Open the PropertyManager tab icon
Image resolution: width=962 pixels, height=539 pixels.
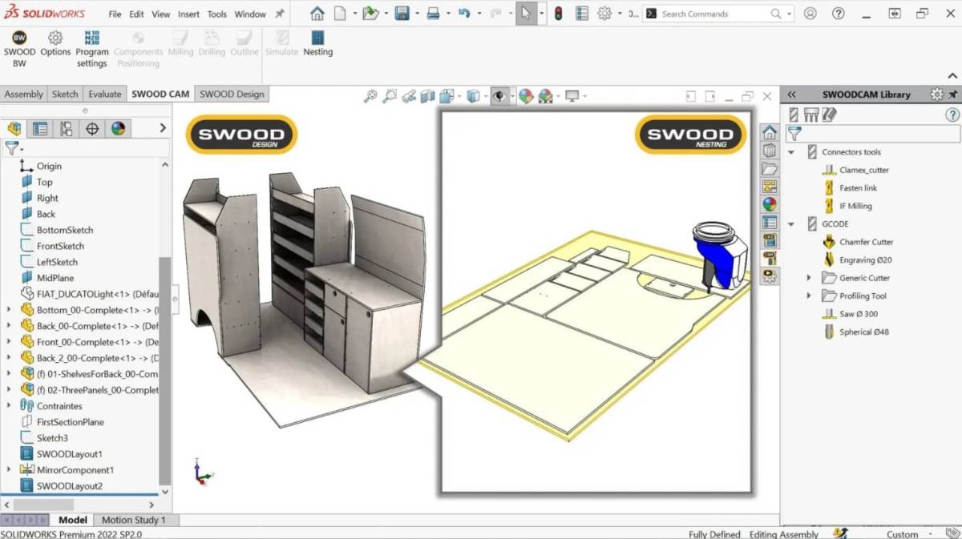[40, 128]
